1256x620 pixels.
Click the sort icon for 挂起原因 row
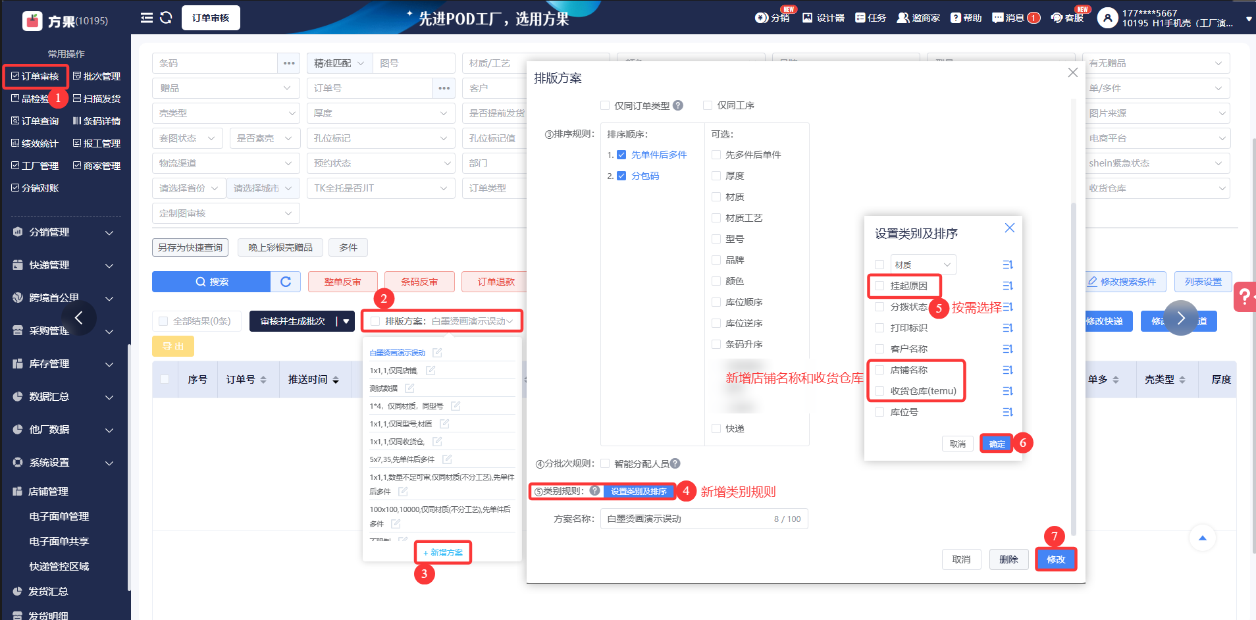[x=1007, y=286]
